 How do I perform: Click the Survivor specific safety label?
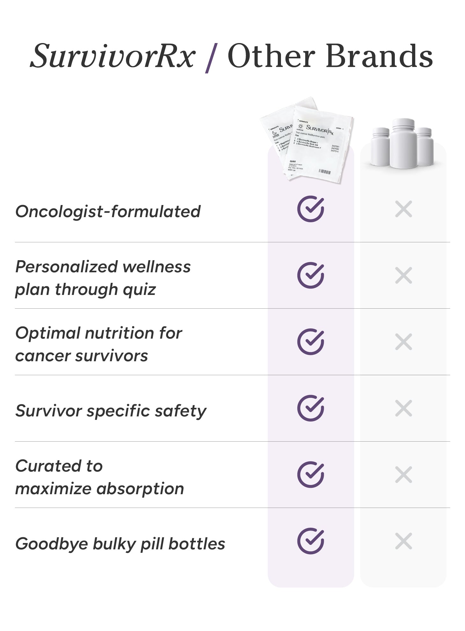pyautogui.click(x=111, y=411)
